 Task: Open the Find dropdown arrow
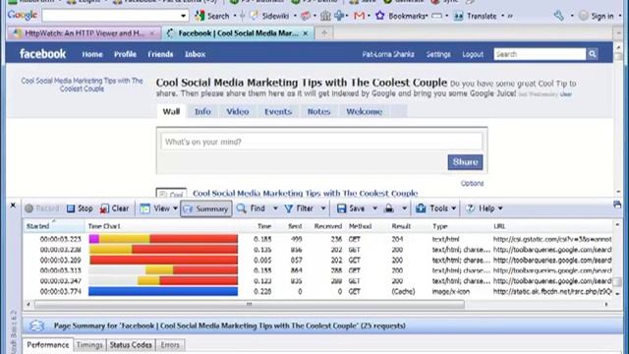(x=275, y=208)
